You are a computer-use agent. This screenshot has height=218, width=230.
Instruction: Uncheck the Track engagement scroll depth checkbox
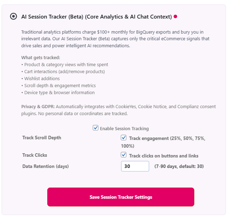(124, 138)
